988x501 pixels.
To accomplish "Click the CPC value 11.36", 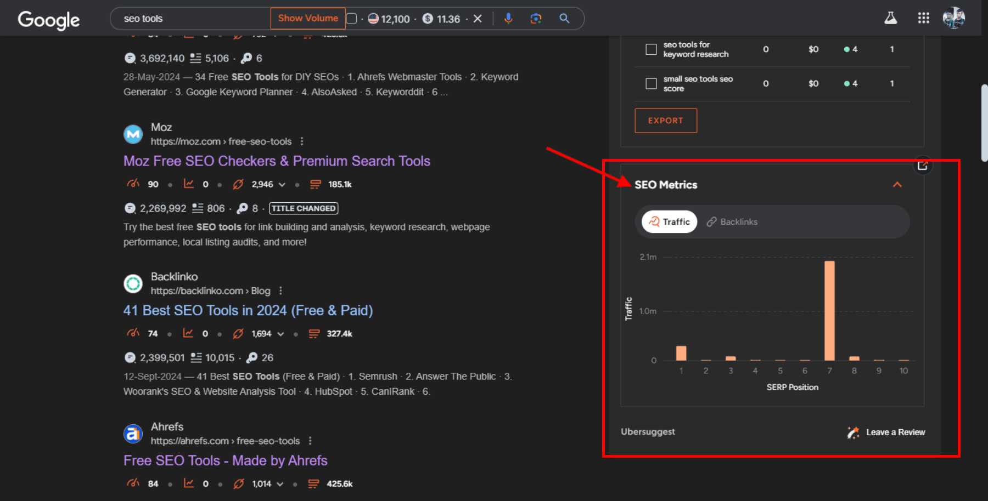I will coord(448,19).
